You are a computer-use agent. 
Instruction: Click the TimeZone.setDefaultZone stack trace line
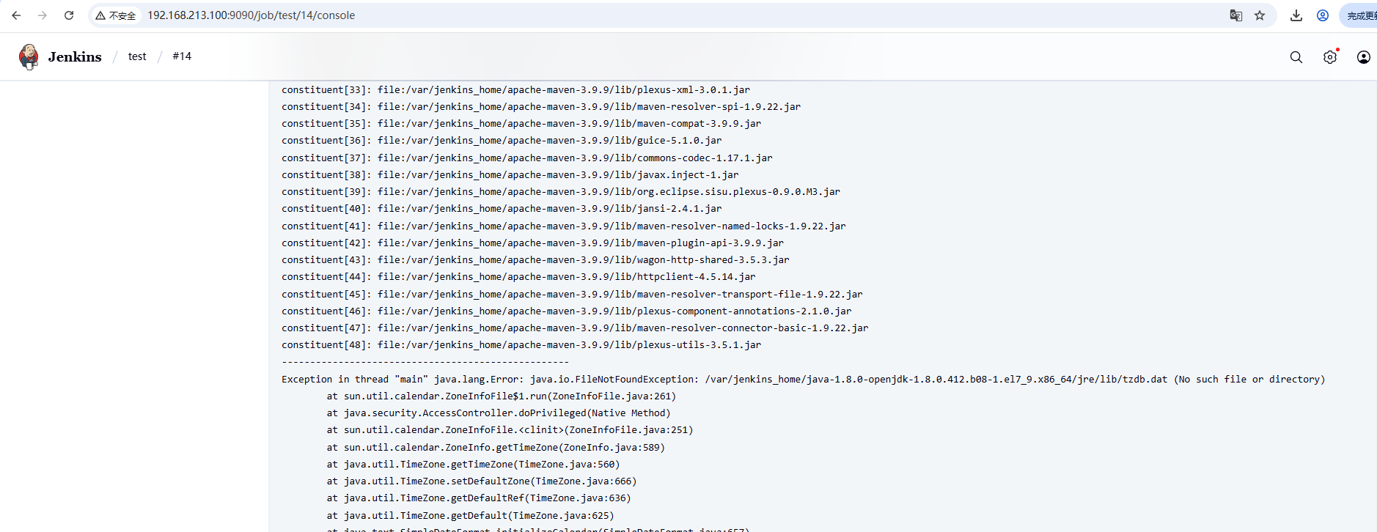coord(482,481)
